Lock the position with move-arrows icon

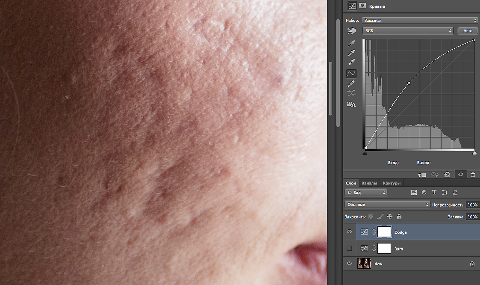click(x=389, y=217)
